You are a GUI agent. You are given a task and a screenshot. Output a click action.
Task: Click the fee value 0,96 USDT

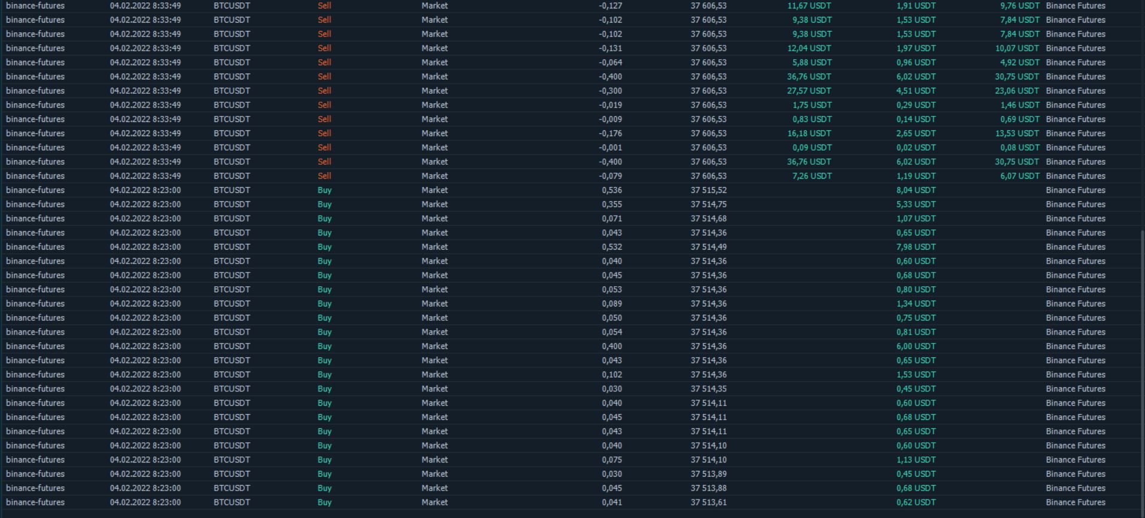(916, 63)
